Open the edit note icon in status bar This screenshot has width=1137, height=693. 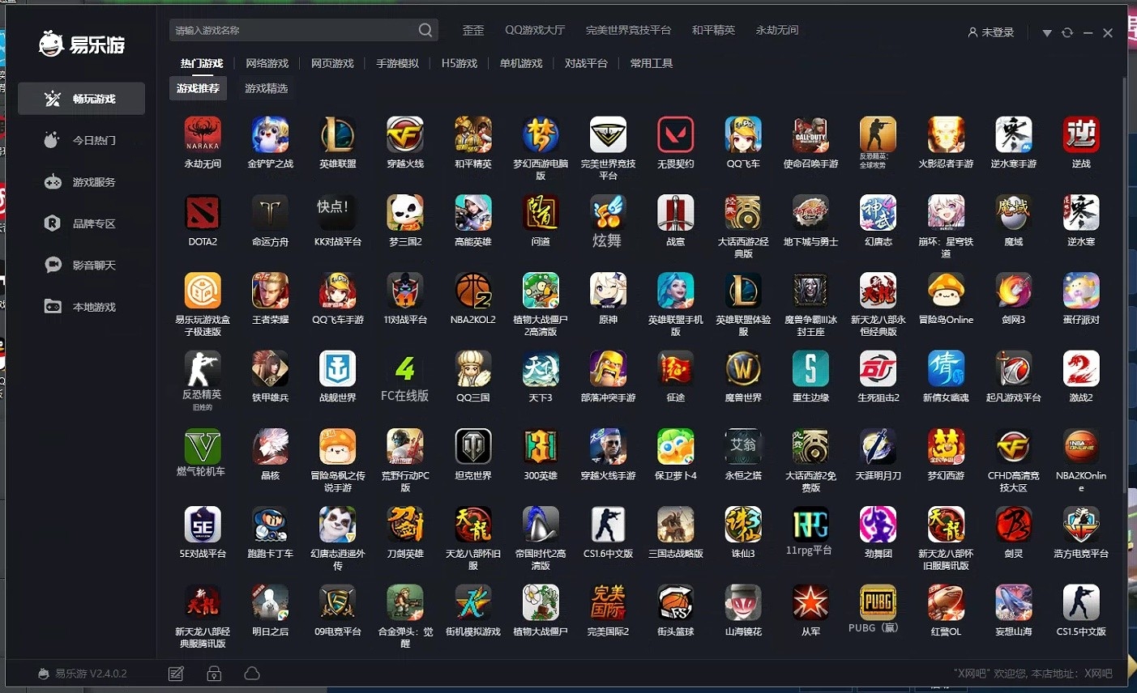pos(176,674)
